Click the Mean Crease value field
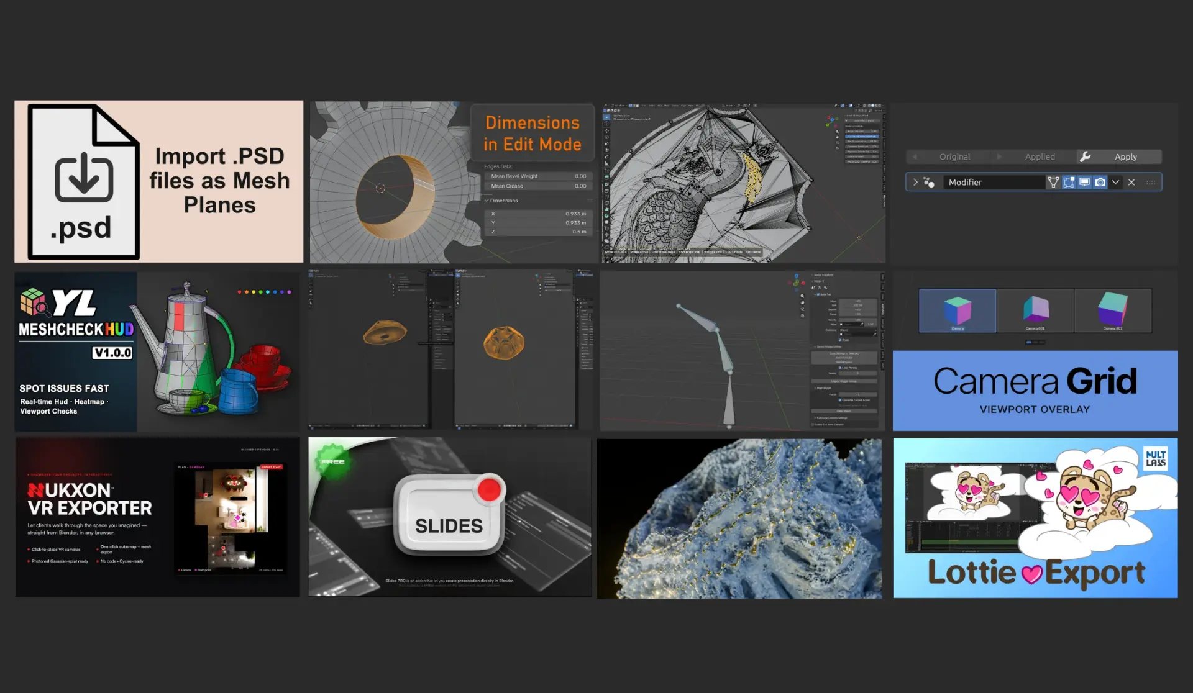 tap(538, 186)
